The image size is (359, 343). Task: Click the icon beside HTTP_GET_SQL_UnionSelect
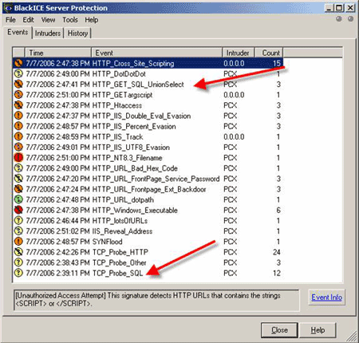point(18,85)
